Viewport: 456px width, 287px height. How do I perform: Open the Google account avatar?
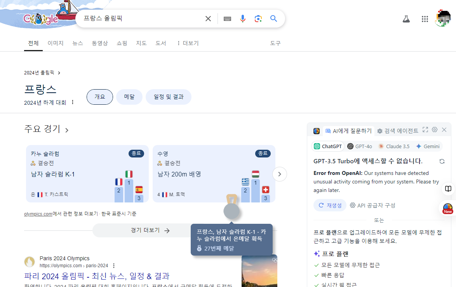[x=443, y=18]
